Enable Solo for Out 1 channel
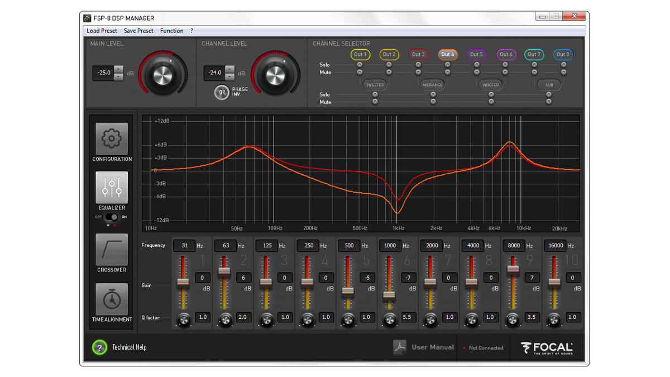 360,65
